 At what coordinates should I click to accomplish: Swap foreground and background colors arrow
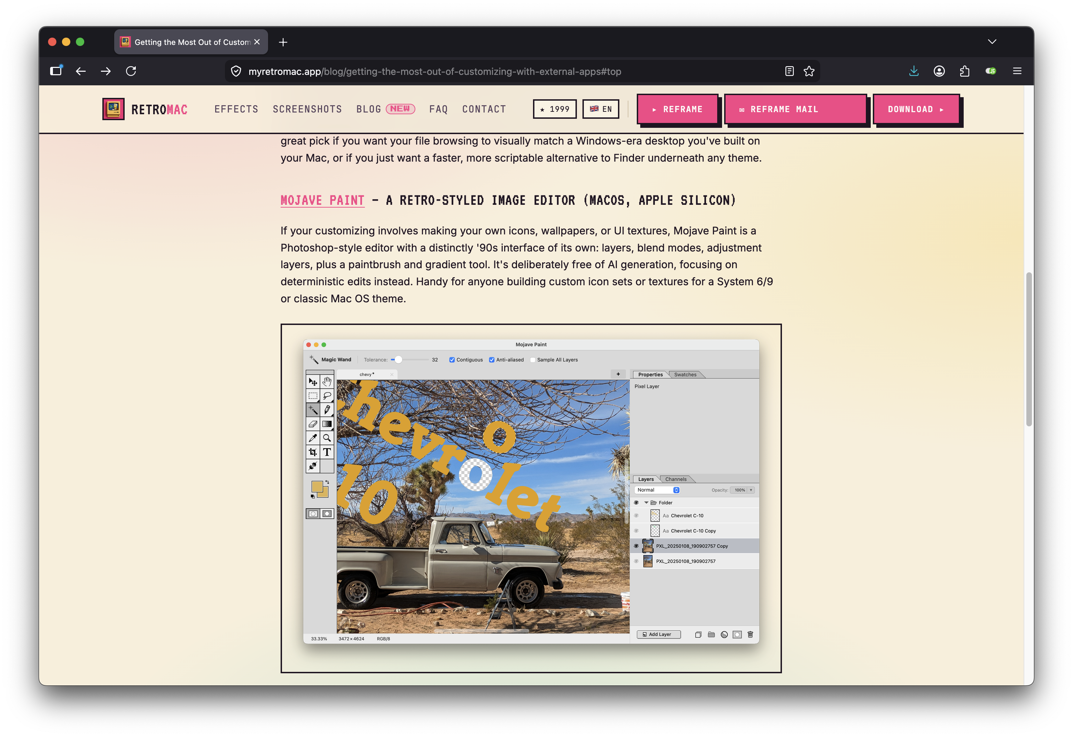[x=327, y=482]
